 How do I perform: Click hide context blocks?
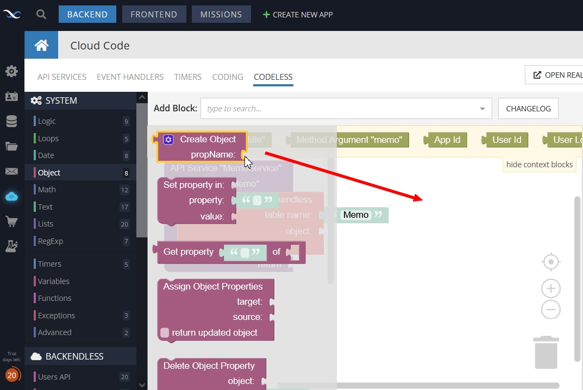click(540, 165)
